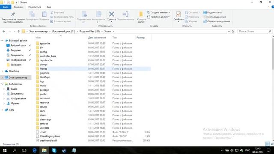The width and height of the screenshot is (274, 154).
Task: Pin to Quick access panel icon
Action: (13, 14)
